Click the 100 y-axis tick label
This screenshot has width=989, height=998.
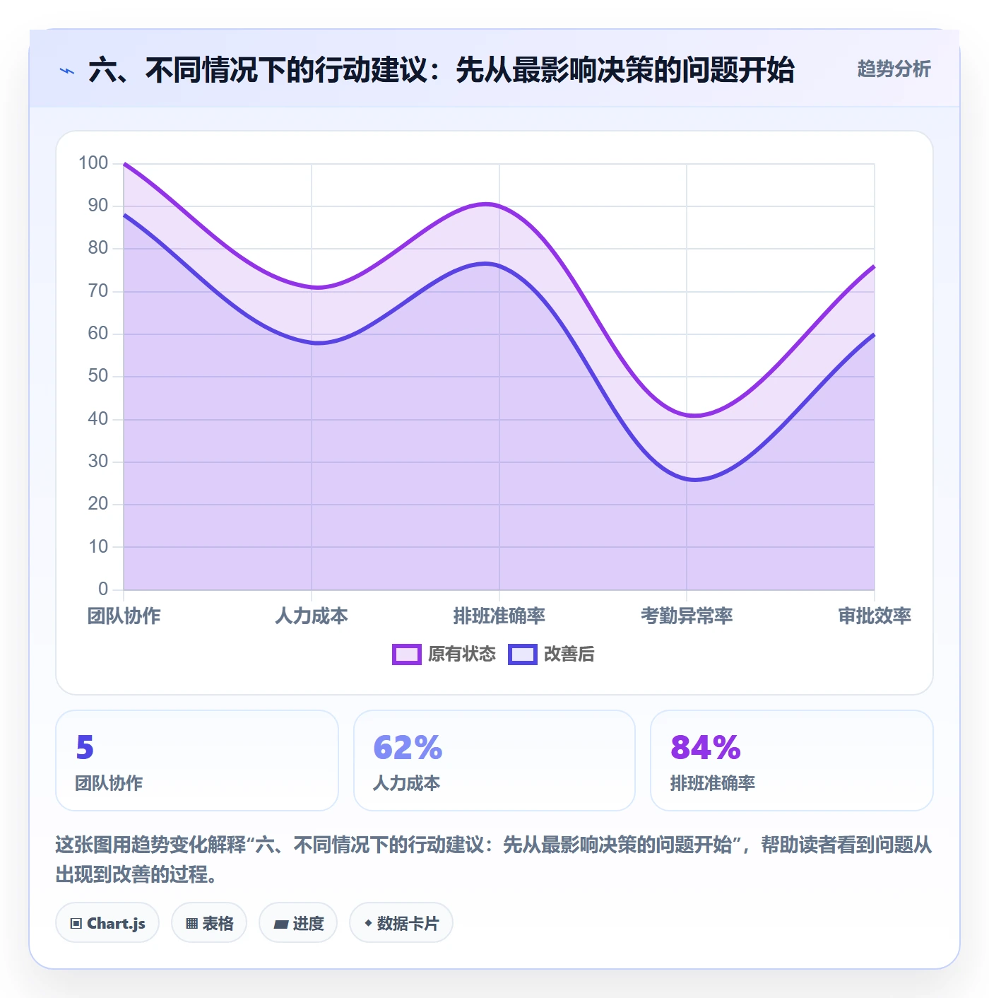click(x=93, y=163)
